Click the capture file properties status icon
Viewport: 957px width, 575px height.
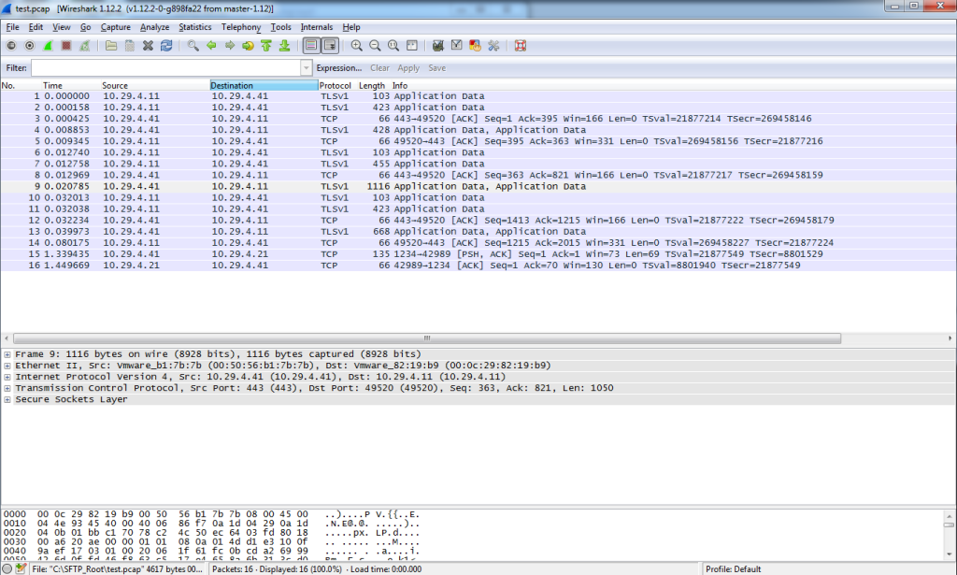point(21,568)
